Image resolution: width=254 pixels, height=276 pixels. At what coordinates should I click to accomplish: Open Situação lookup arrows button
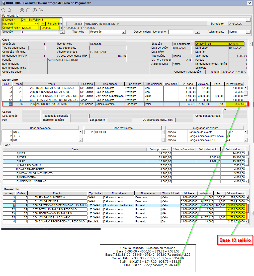coord(62,32)
